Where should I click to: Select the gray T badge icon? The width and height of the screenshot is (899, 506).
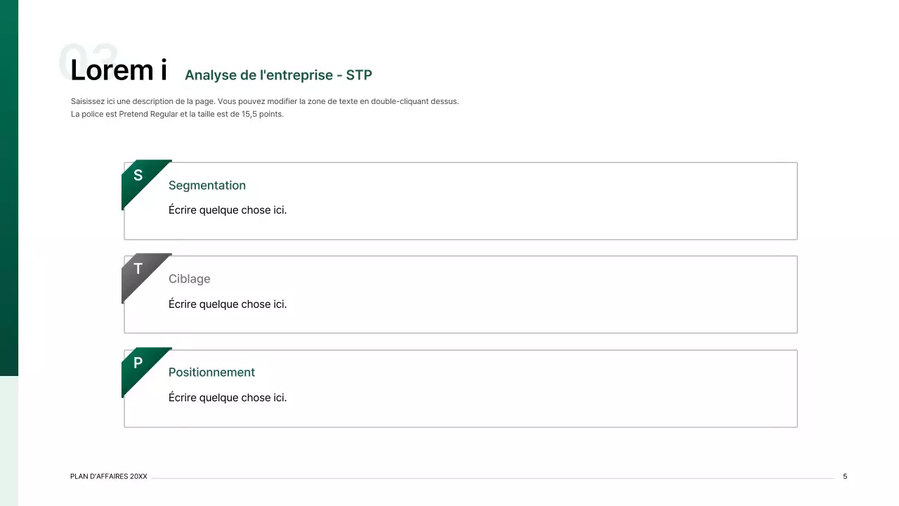(x=138, y=269)
